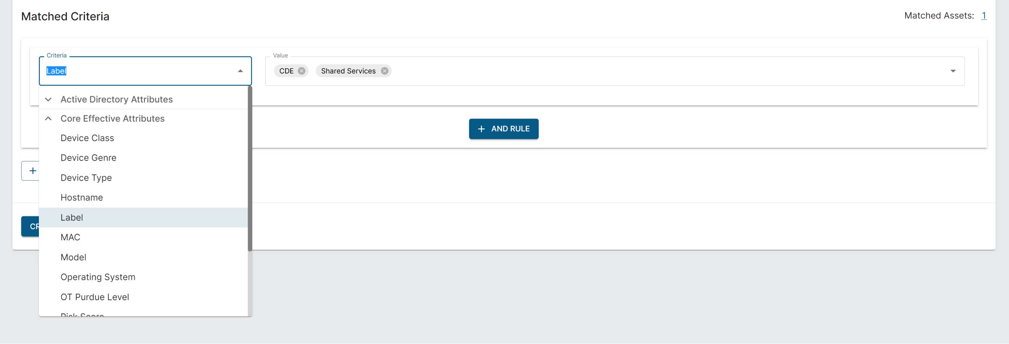
Task: Open the Matched Assets count link
Action: (985, 16)
